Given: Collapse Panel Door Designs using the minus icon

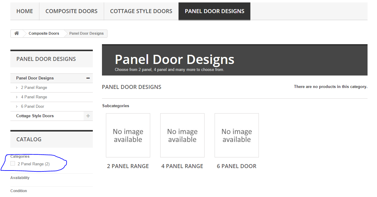Looking at the screenshot, I should coord(88,78).
